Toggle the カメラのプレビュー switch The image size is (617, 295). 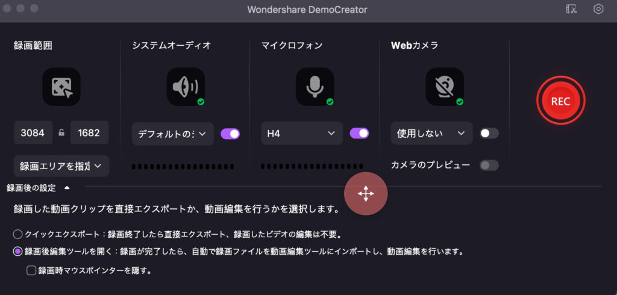point(489,165)
